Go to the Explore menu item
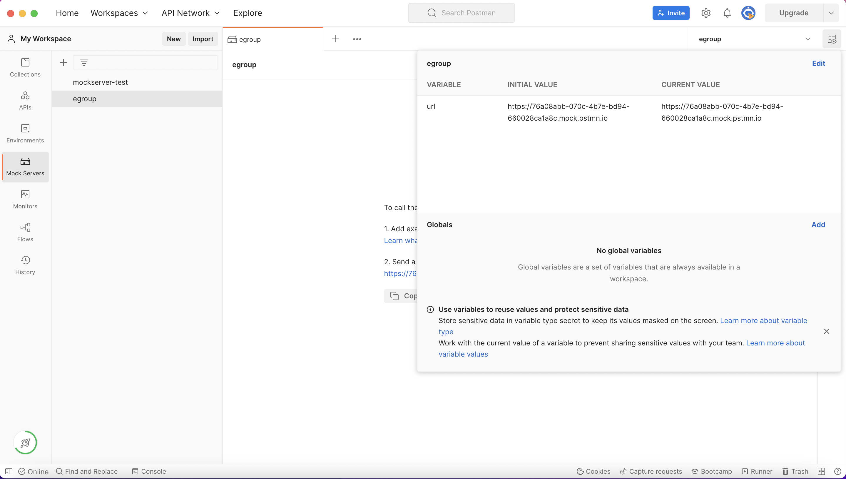This screenshot has width=846, height=479. (248, 13)
